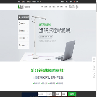The height and width of the screenshot is (97, 97).
Task: Click the banner headline 全面升级 好学宝Ⅱ代(经典版)
Action: 55,31
